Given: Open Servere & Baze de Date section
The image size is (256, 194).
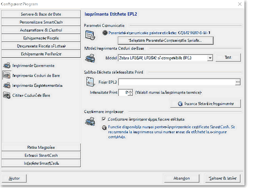Looking at the screenshot, I should click(x=41, y=14).
